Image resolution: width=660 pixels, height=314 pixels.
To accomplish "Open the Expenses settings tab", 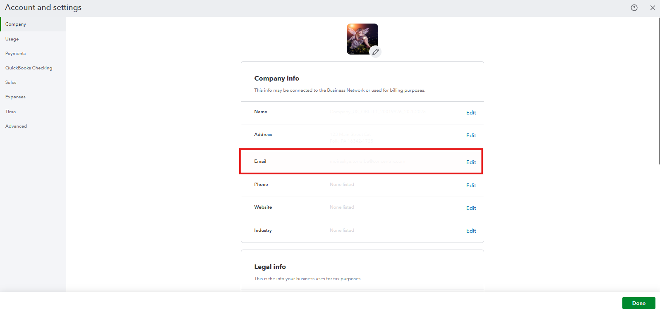I will 15,97.
